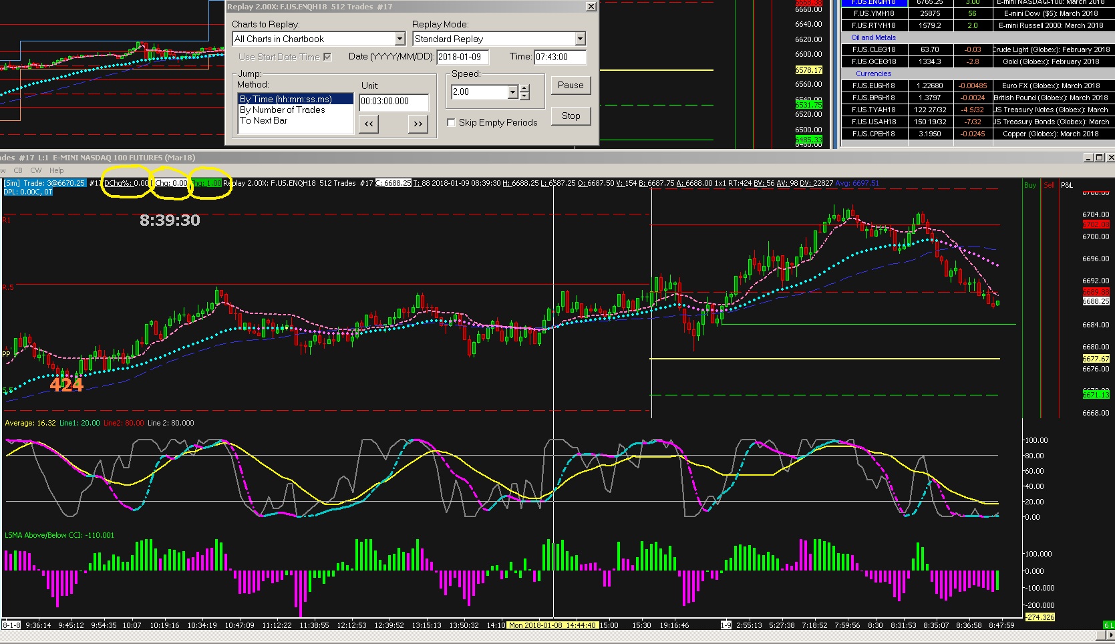The height and width of the screenshot is (644, 1115).
Task: Click the jump forward >> button
Action: [x=418, y=124]
